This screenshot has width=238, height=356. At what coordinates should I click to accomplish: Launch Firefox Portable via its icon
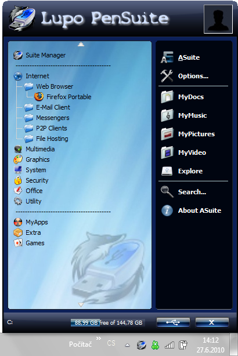[x=39, y=97]
